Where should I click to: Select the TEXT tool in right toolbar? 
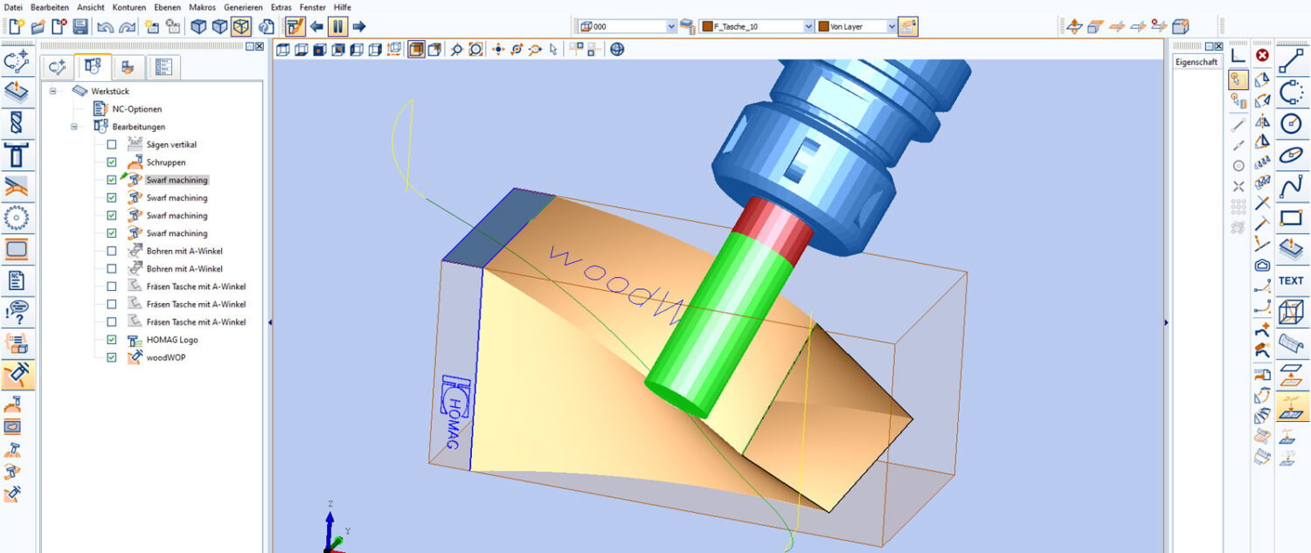1291,281
